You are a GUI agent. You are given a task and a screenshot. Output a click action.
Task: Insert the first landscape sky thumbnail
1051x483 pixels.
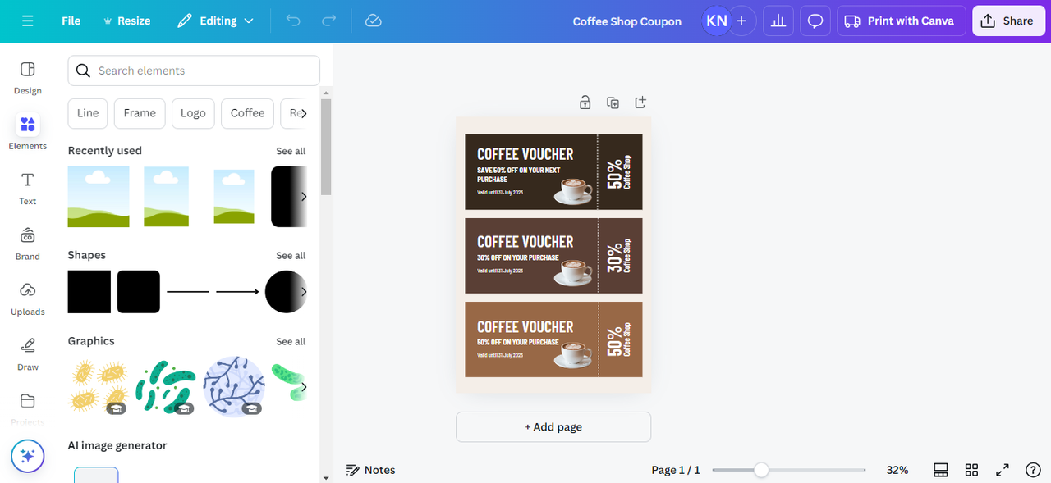pos(99,197)
